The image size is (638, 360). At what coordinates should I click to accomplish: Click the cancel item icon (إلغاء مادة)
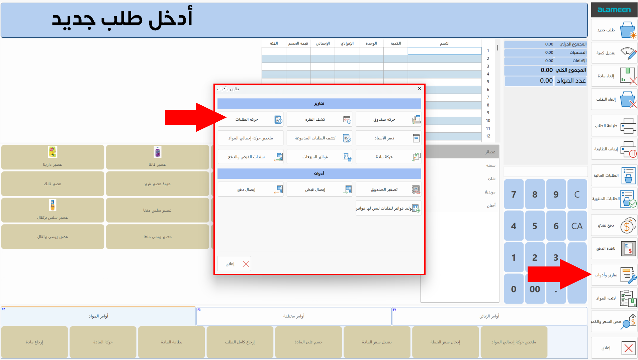(x=628, y=76)
